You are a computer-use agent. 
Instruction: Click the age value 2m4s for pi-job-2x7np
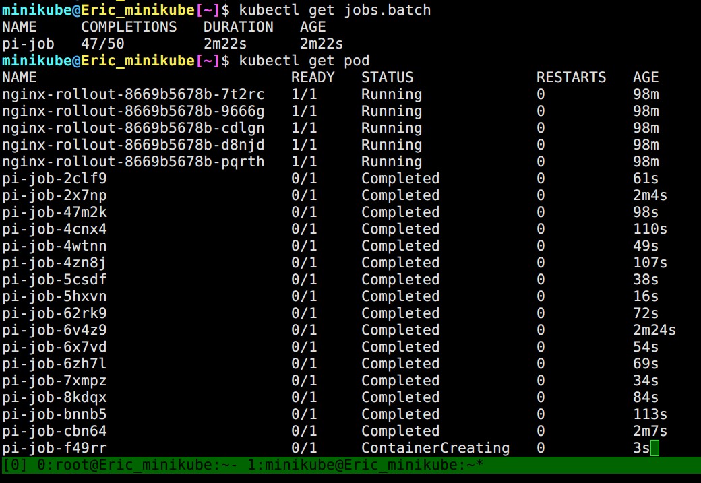pyautogui.click(x=650, y=195)
